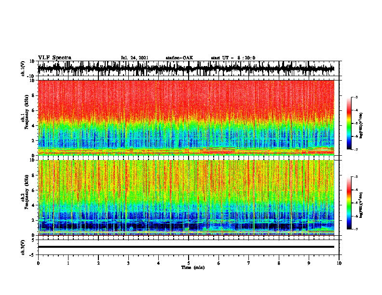Viewport: 382px width, 295px height.
Task: Click the "-7" label on ch.2 color scale
Action: [356, 229]
